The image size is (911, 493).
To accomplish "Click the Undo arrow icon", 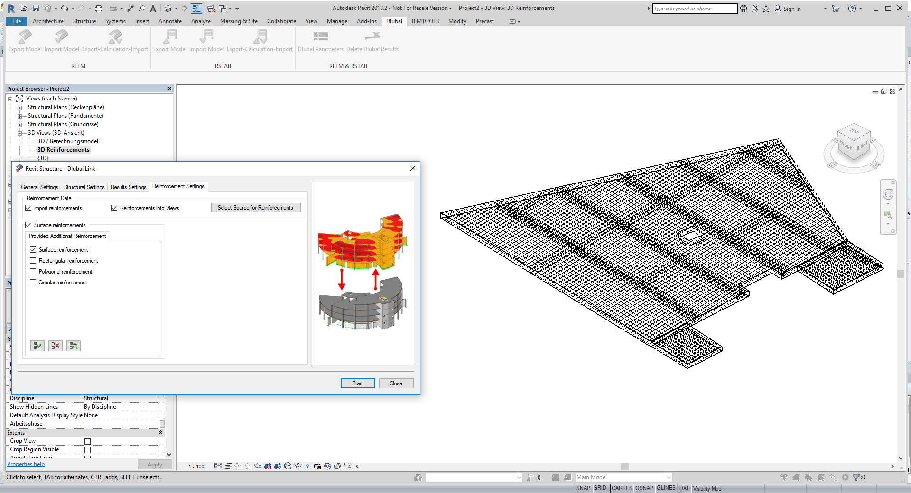I will (64, 9).
